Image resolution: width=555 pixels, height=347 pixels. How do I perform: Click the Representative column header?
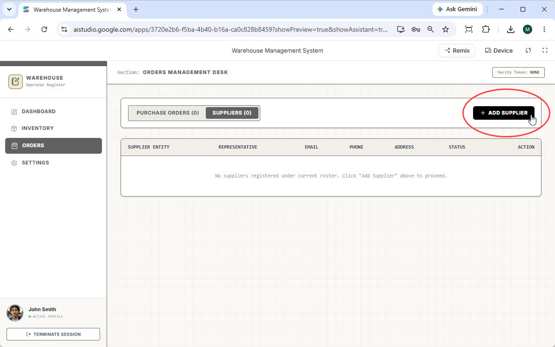238,147
